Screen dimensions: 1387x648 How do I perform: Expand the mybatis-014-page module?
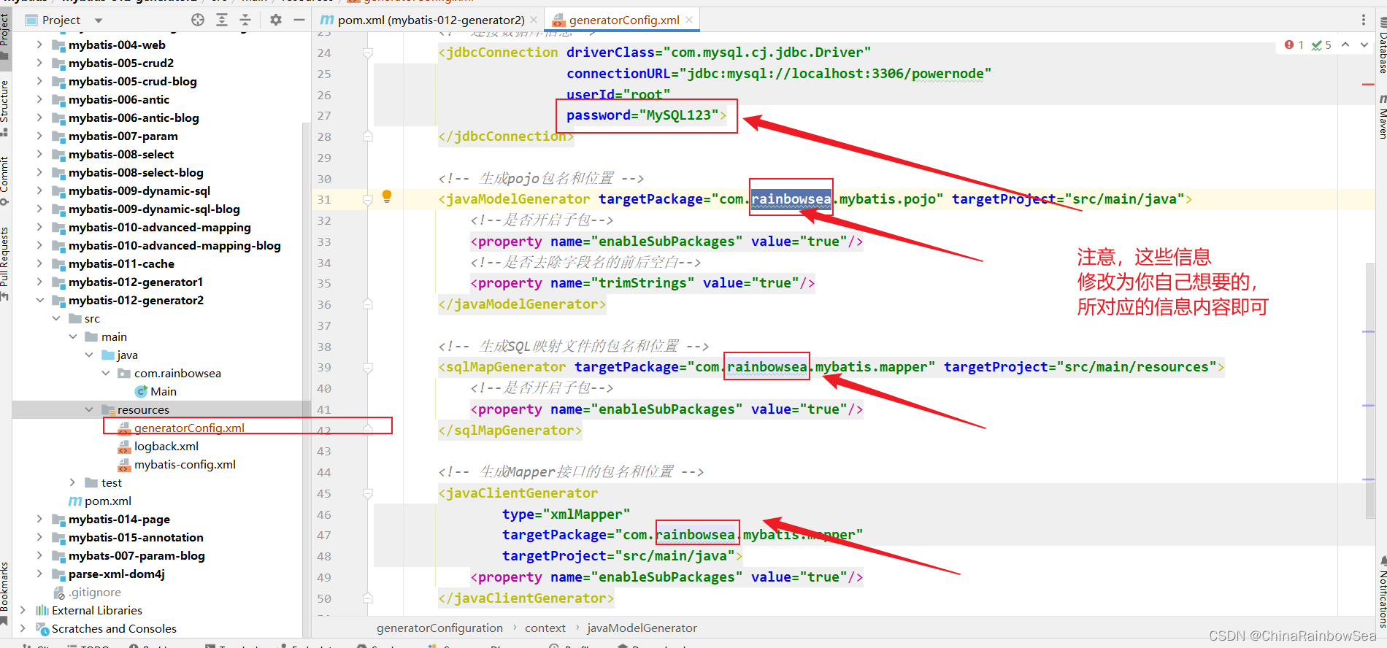click(39, 519)
